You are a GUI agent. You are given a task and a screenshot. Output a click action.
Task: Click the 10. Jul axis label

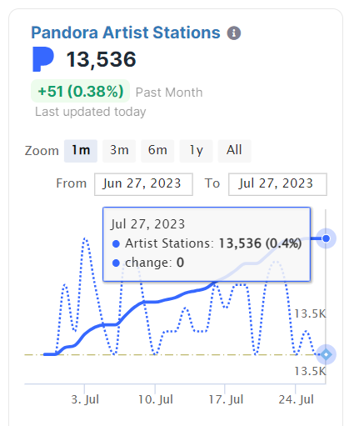coord(156,399)
